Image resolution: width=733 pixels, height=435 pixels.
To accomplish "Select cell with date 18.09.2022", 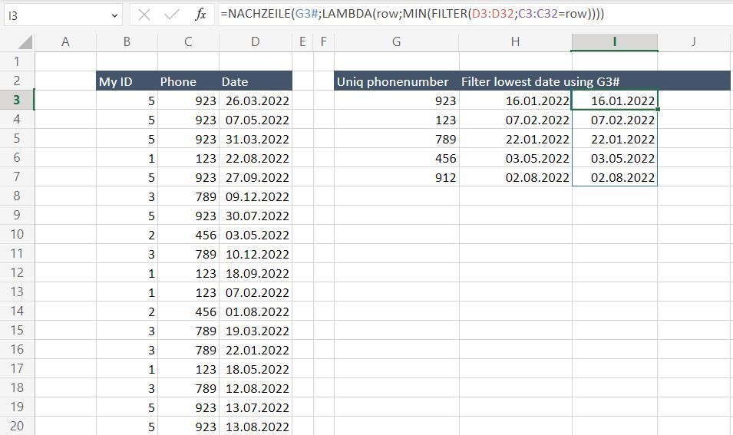I will (256, 272).
